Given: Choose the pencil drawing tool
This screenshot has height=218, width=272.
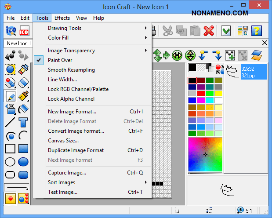Looking at the screenshot, I should 10,95.
